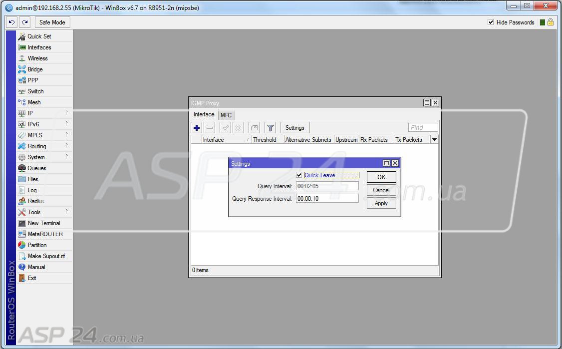The height and width of the screenshot is (349, 562).
Task: Select the Interface tab
Action: 204,114
